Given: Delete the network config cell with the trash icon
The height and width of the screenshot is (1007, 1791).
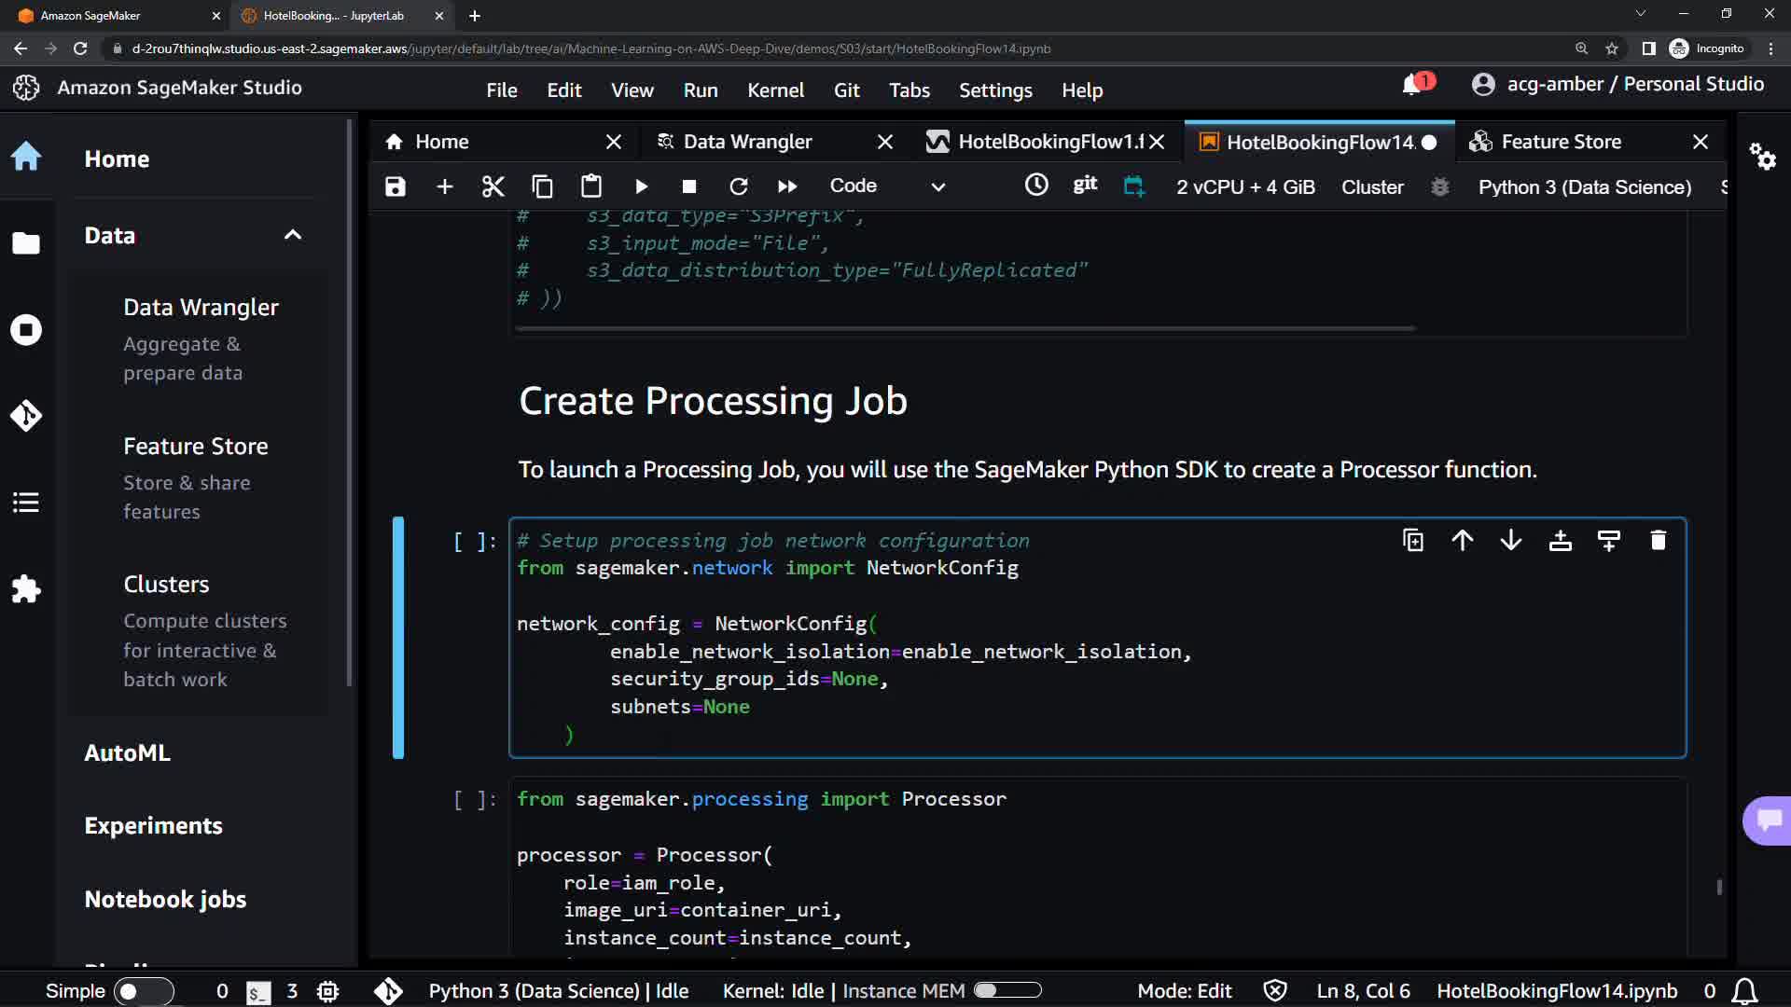Looking at the screenshot, I should (x=1658, y=541).
